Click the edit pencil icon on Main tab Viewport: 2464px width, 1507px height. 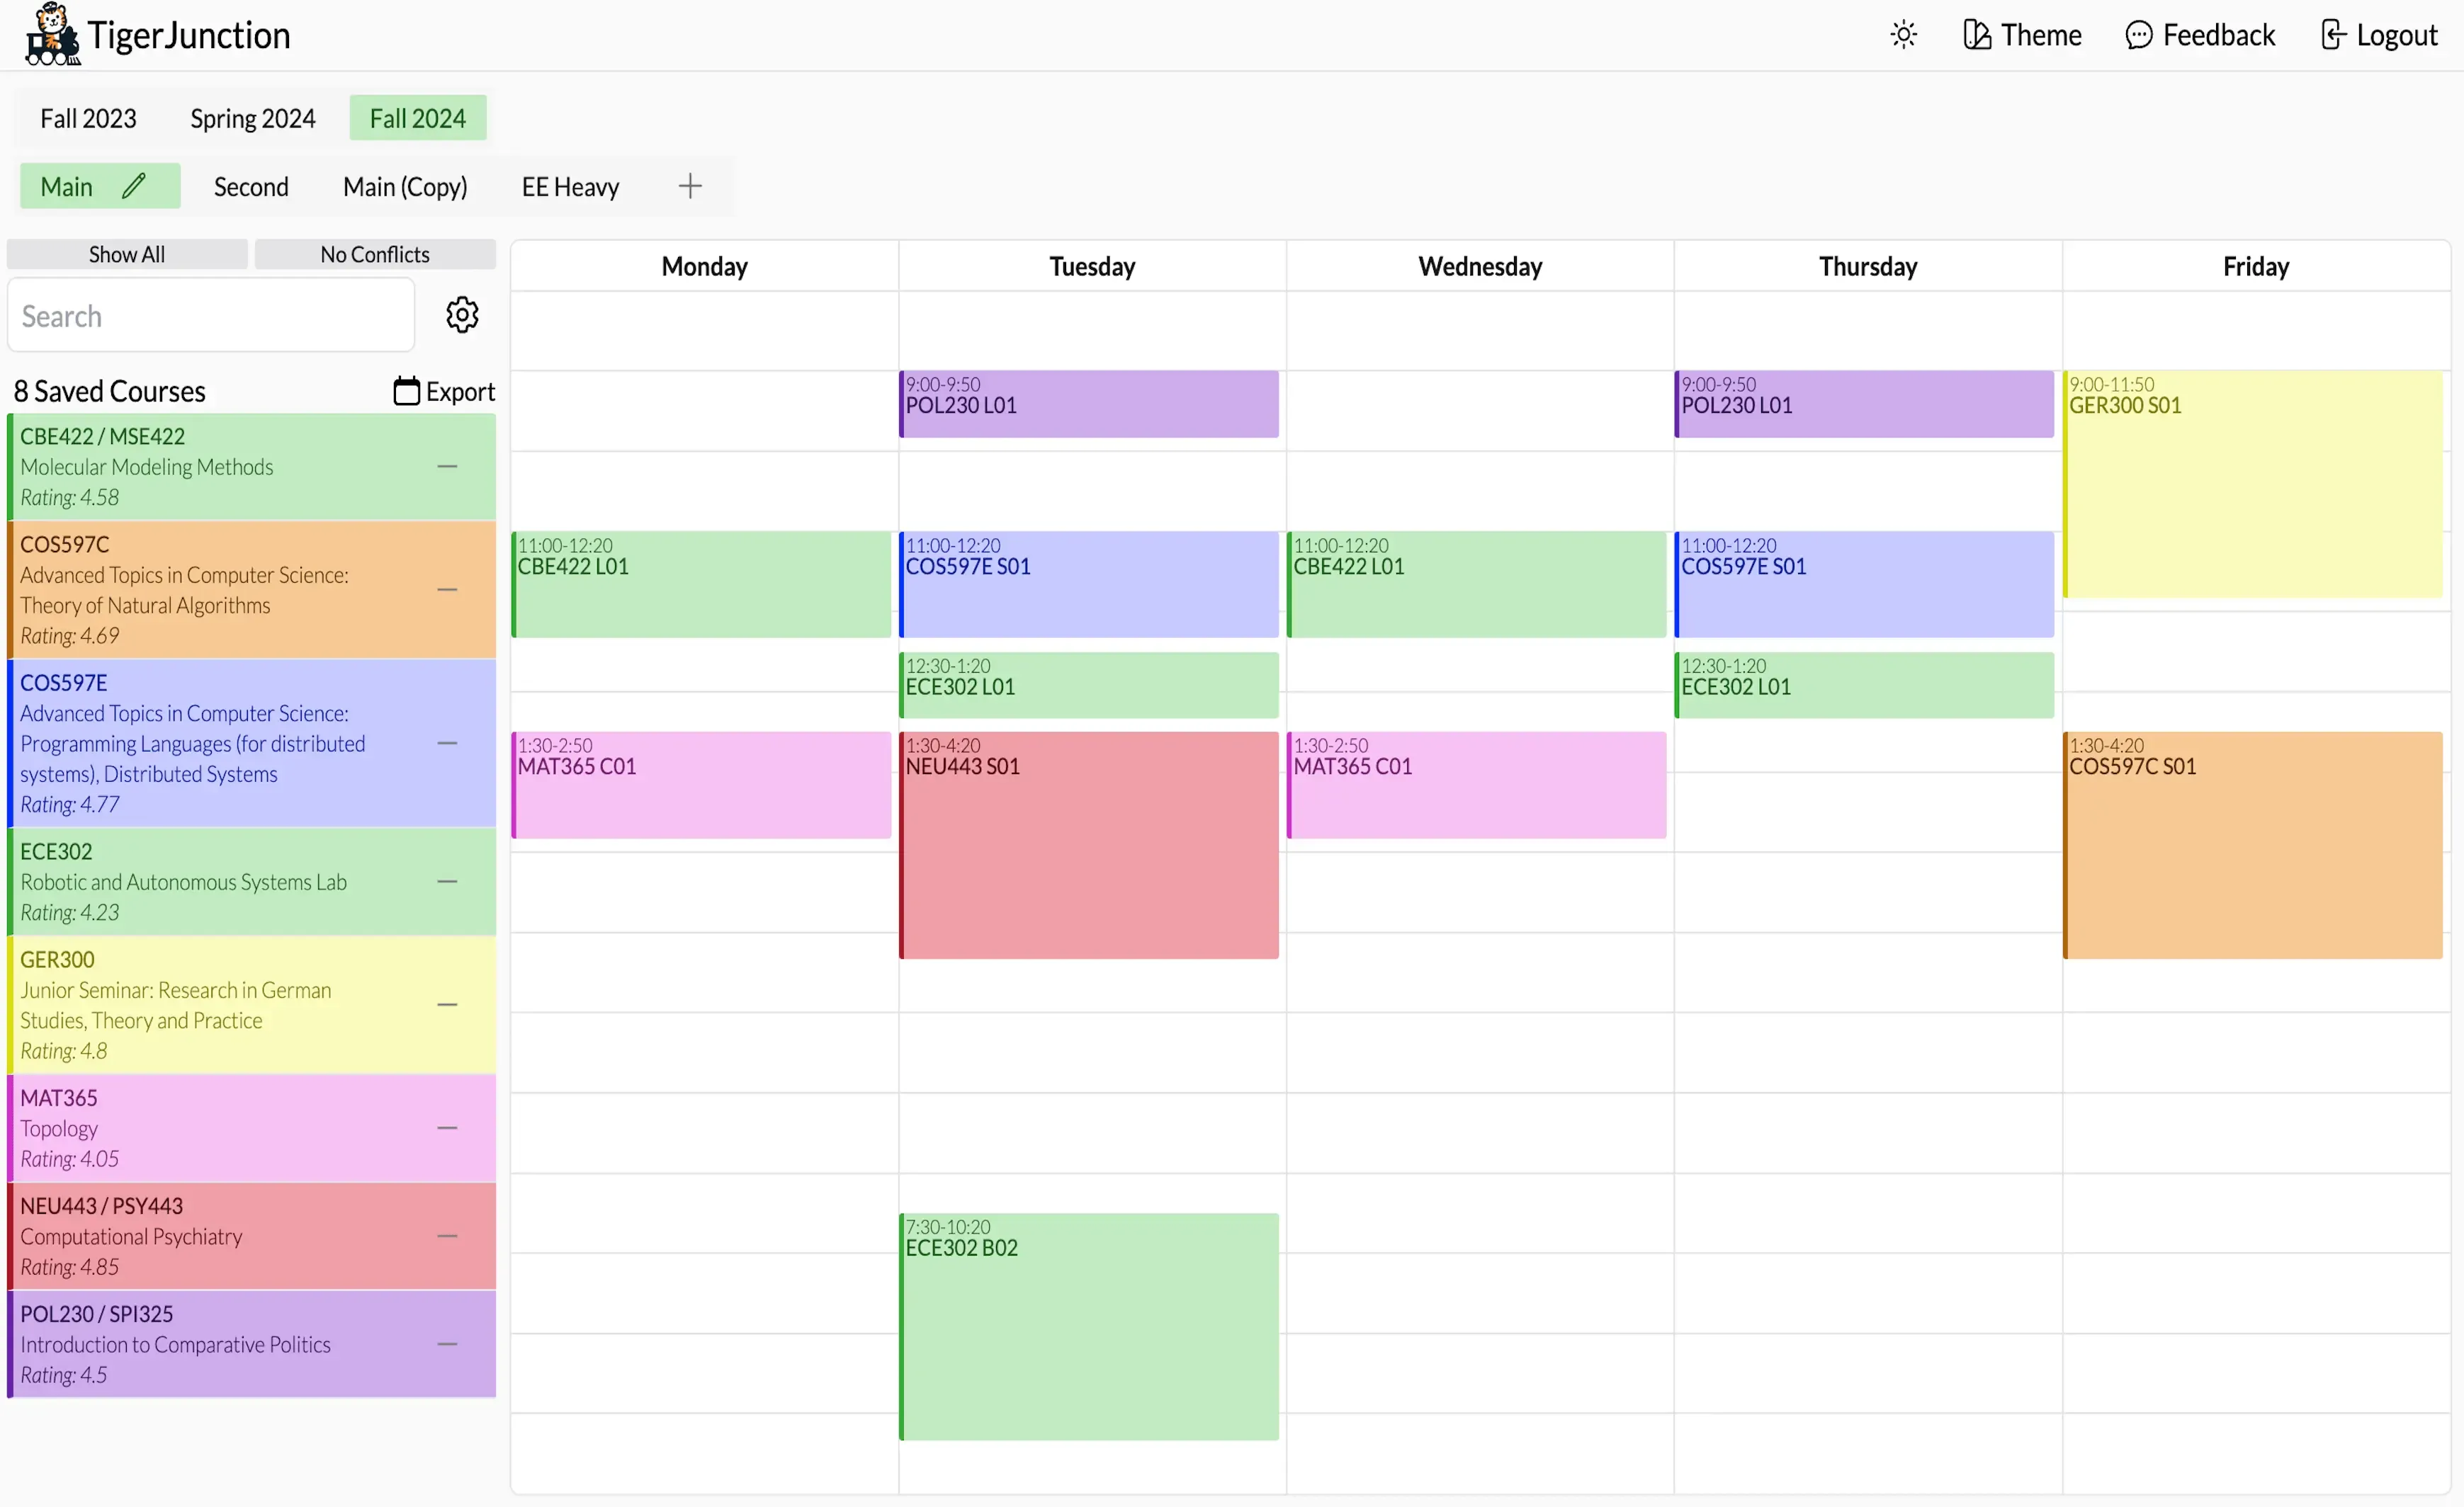(137, 185)
